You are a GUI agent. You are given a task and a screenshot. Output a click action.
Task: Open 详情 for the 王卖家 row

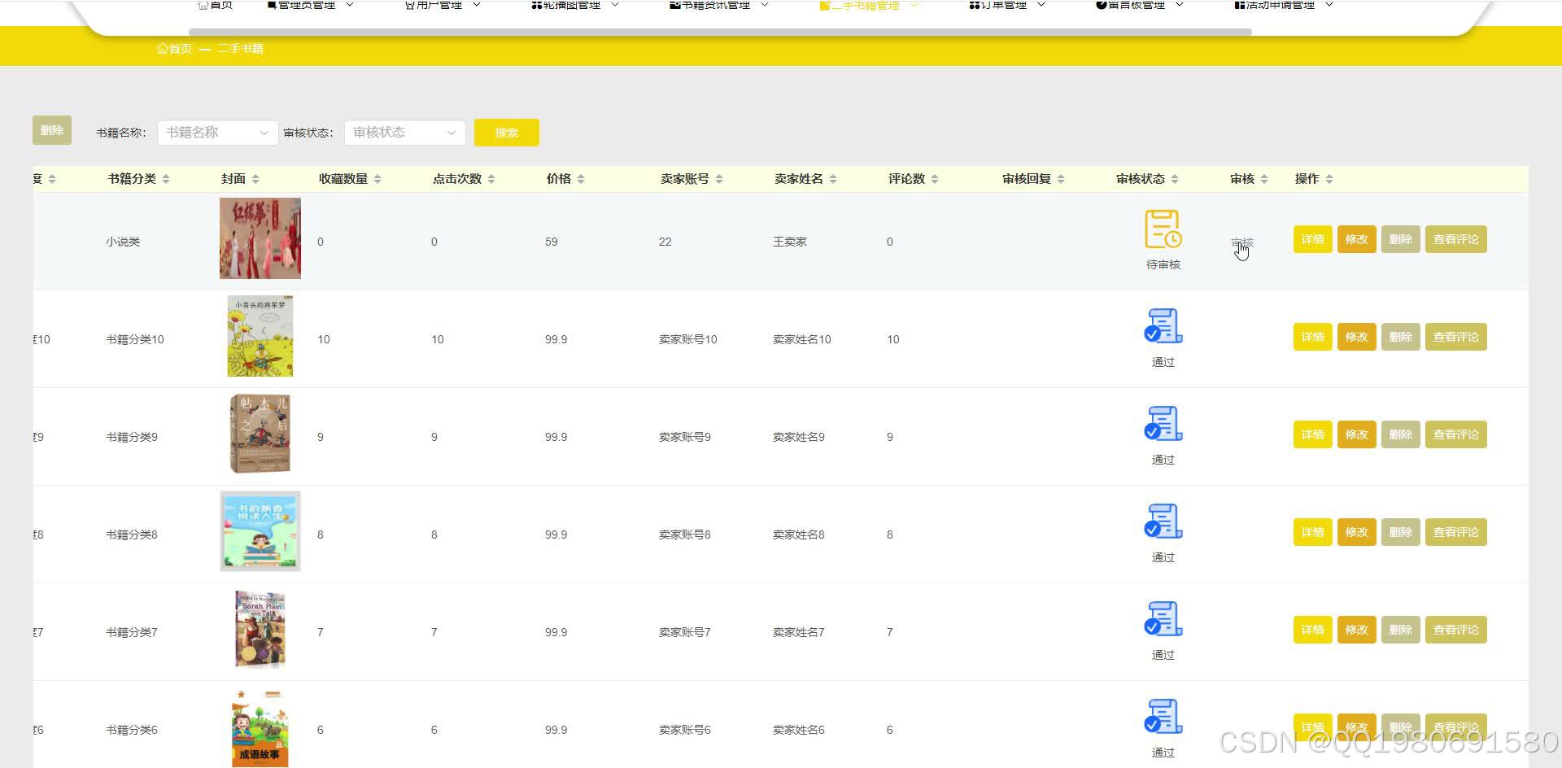point(1312,239)
